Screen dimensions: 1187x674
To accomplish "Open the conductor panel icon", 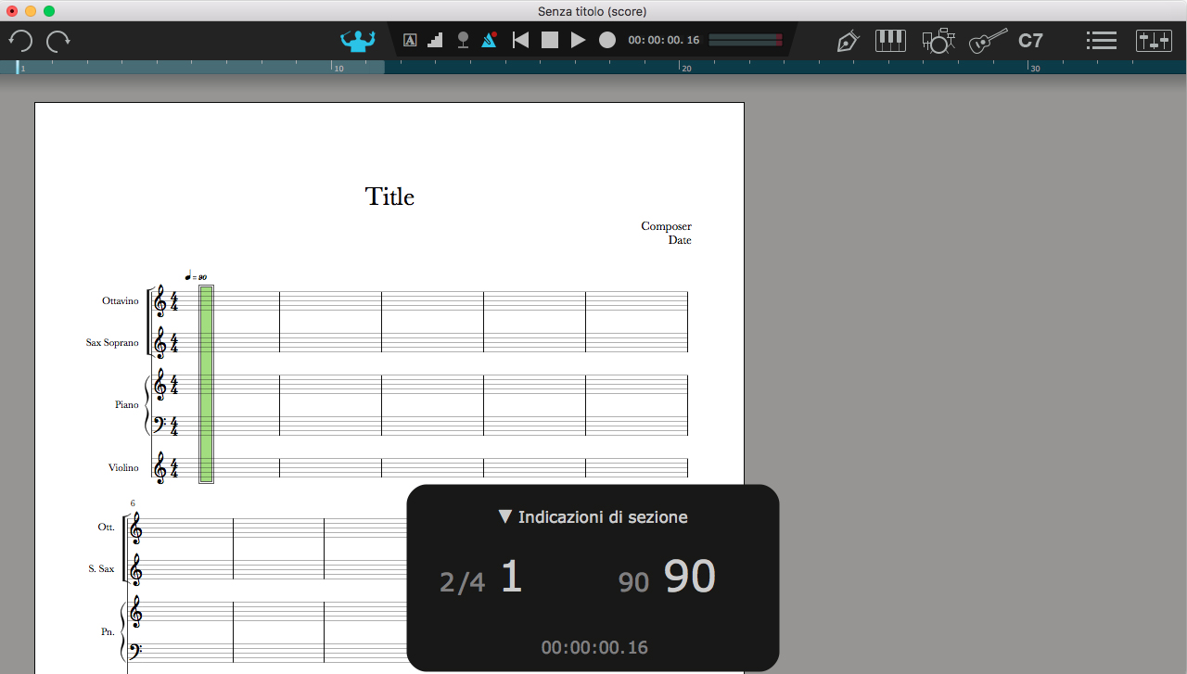I will click(x=357, y=41).
